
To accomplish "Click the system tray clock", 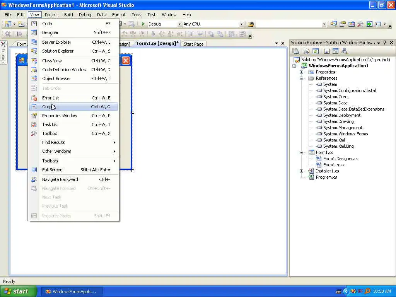I will pos(382,292).
